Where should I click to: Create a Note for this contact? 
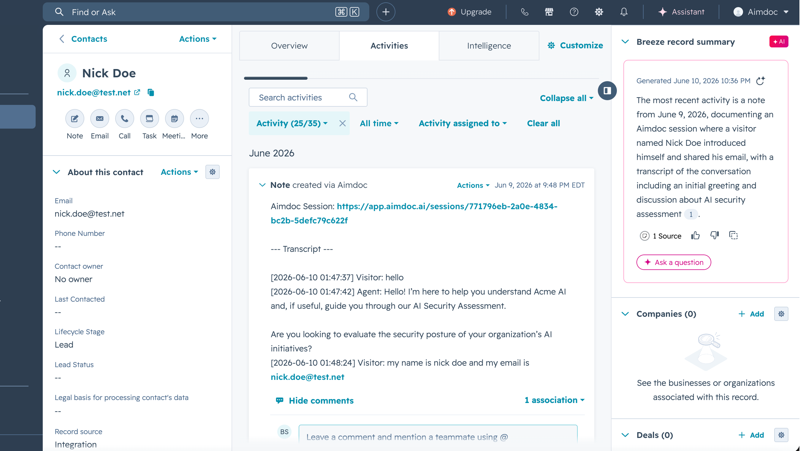point(75,119)
